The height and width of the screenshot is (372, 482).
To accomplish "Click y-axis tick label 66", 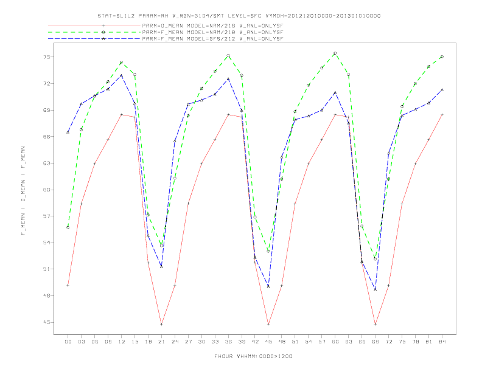I will 47,137.
